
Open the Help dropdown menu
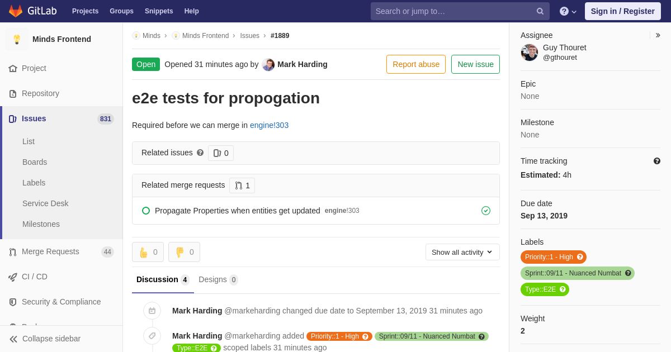568,11
